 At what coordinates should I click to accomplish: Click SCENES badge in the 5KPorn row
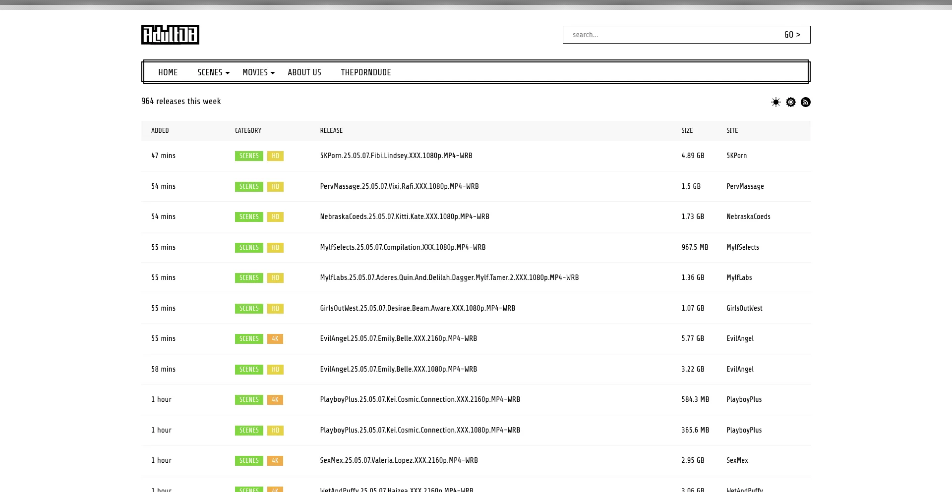tap(249, 156)
